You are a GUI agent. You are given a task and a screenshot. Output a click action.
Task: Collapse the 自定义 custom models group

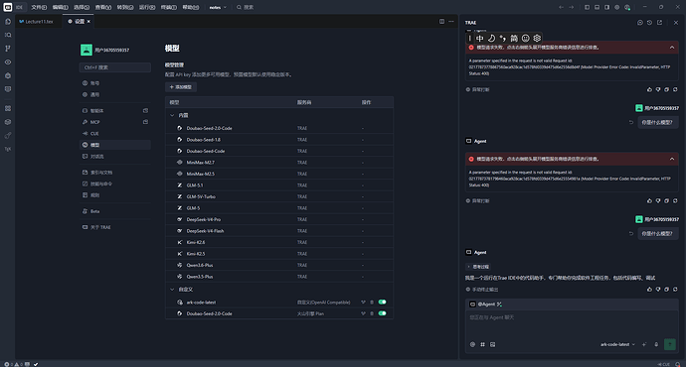point(172,290)
